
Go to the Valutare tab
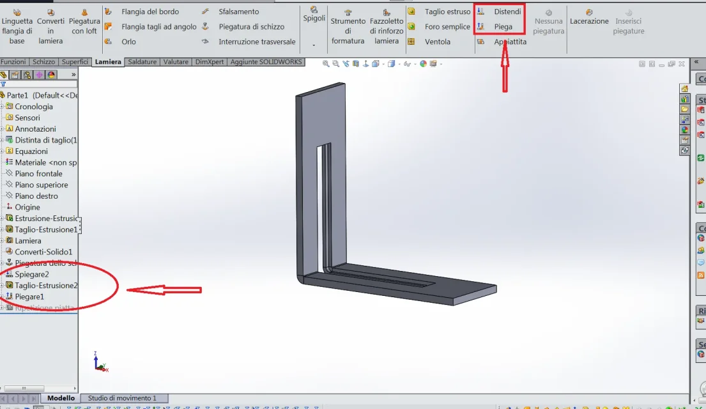[x=176, y=62]
